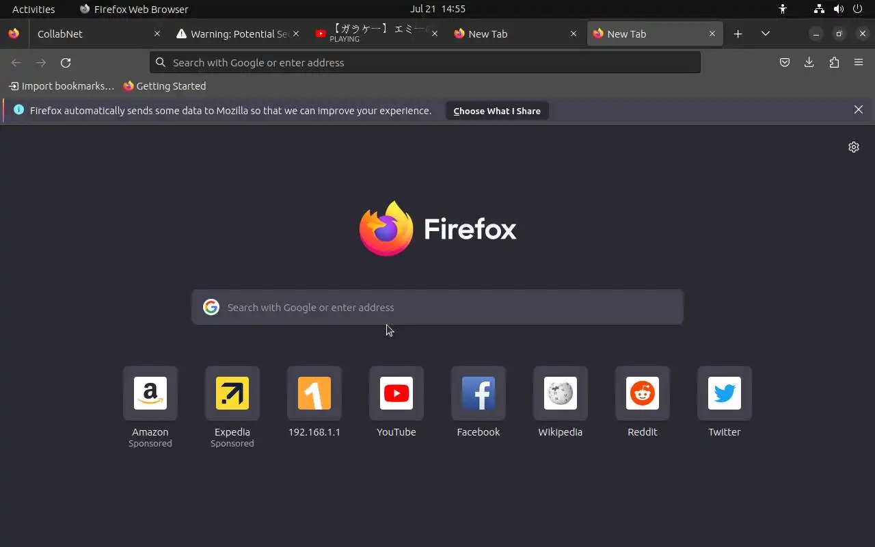Click the power icon in top bar
Image resolution: width=875 pixels, height=547 pixels.
(x=858, y=9)
